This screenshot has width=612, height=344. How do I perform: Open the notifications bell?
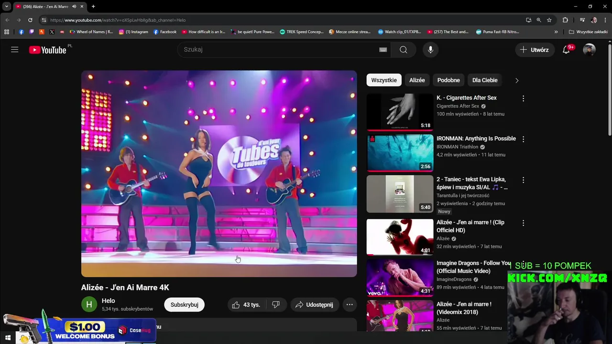[566, 50]
